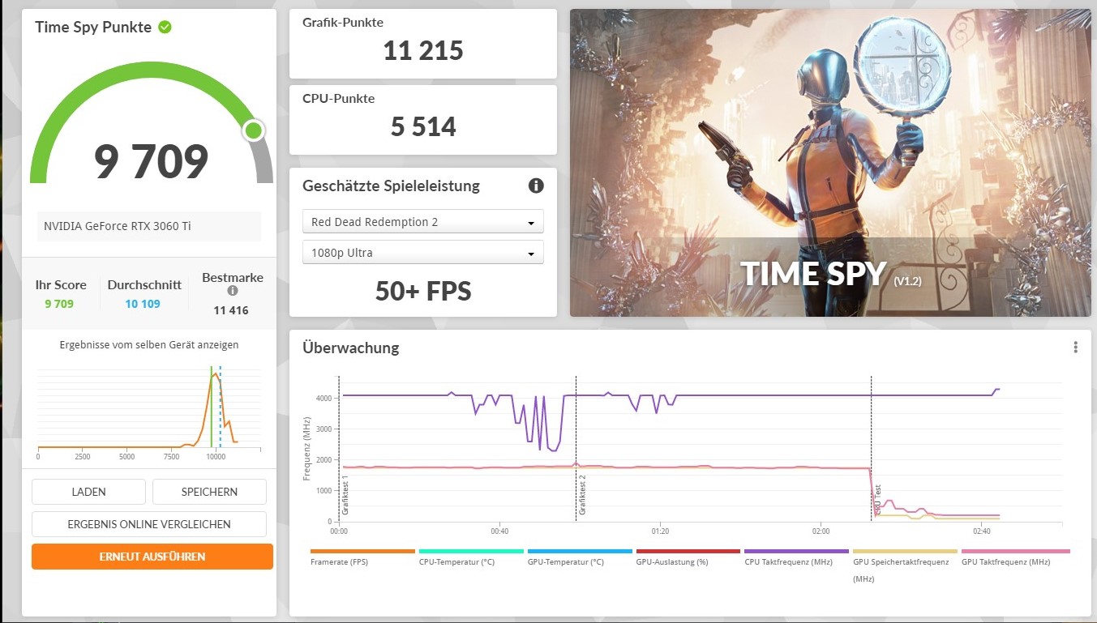Click the Ihr Score value 9 709
Image resolution: width=1097 pixels, height=623 pixels.
pos(59,304)
